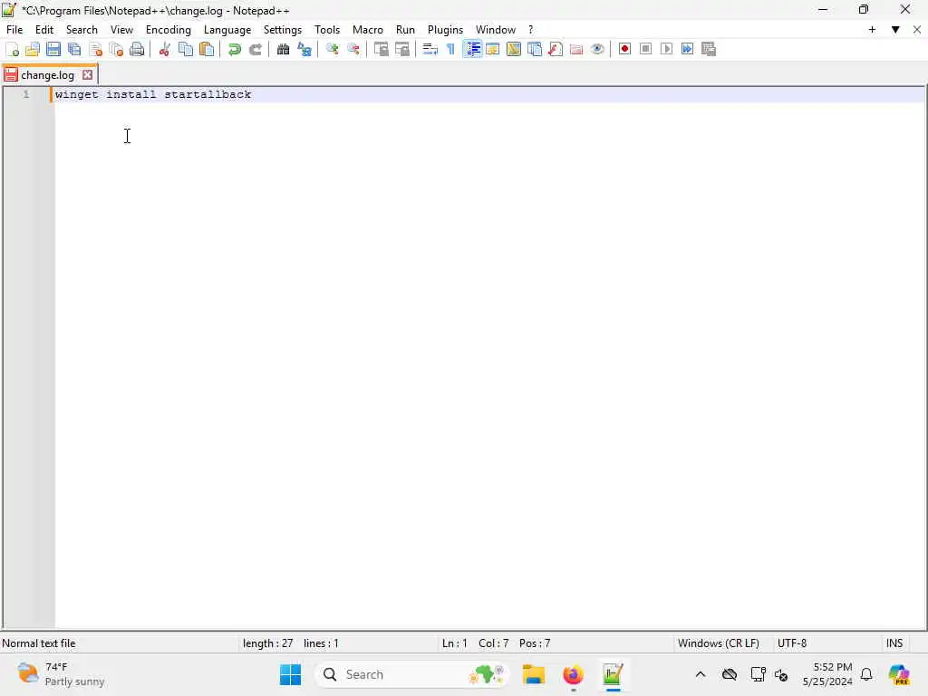The image size is (928, 696).
Task: Open the View menu
Action: (x=122, y=30)
